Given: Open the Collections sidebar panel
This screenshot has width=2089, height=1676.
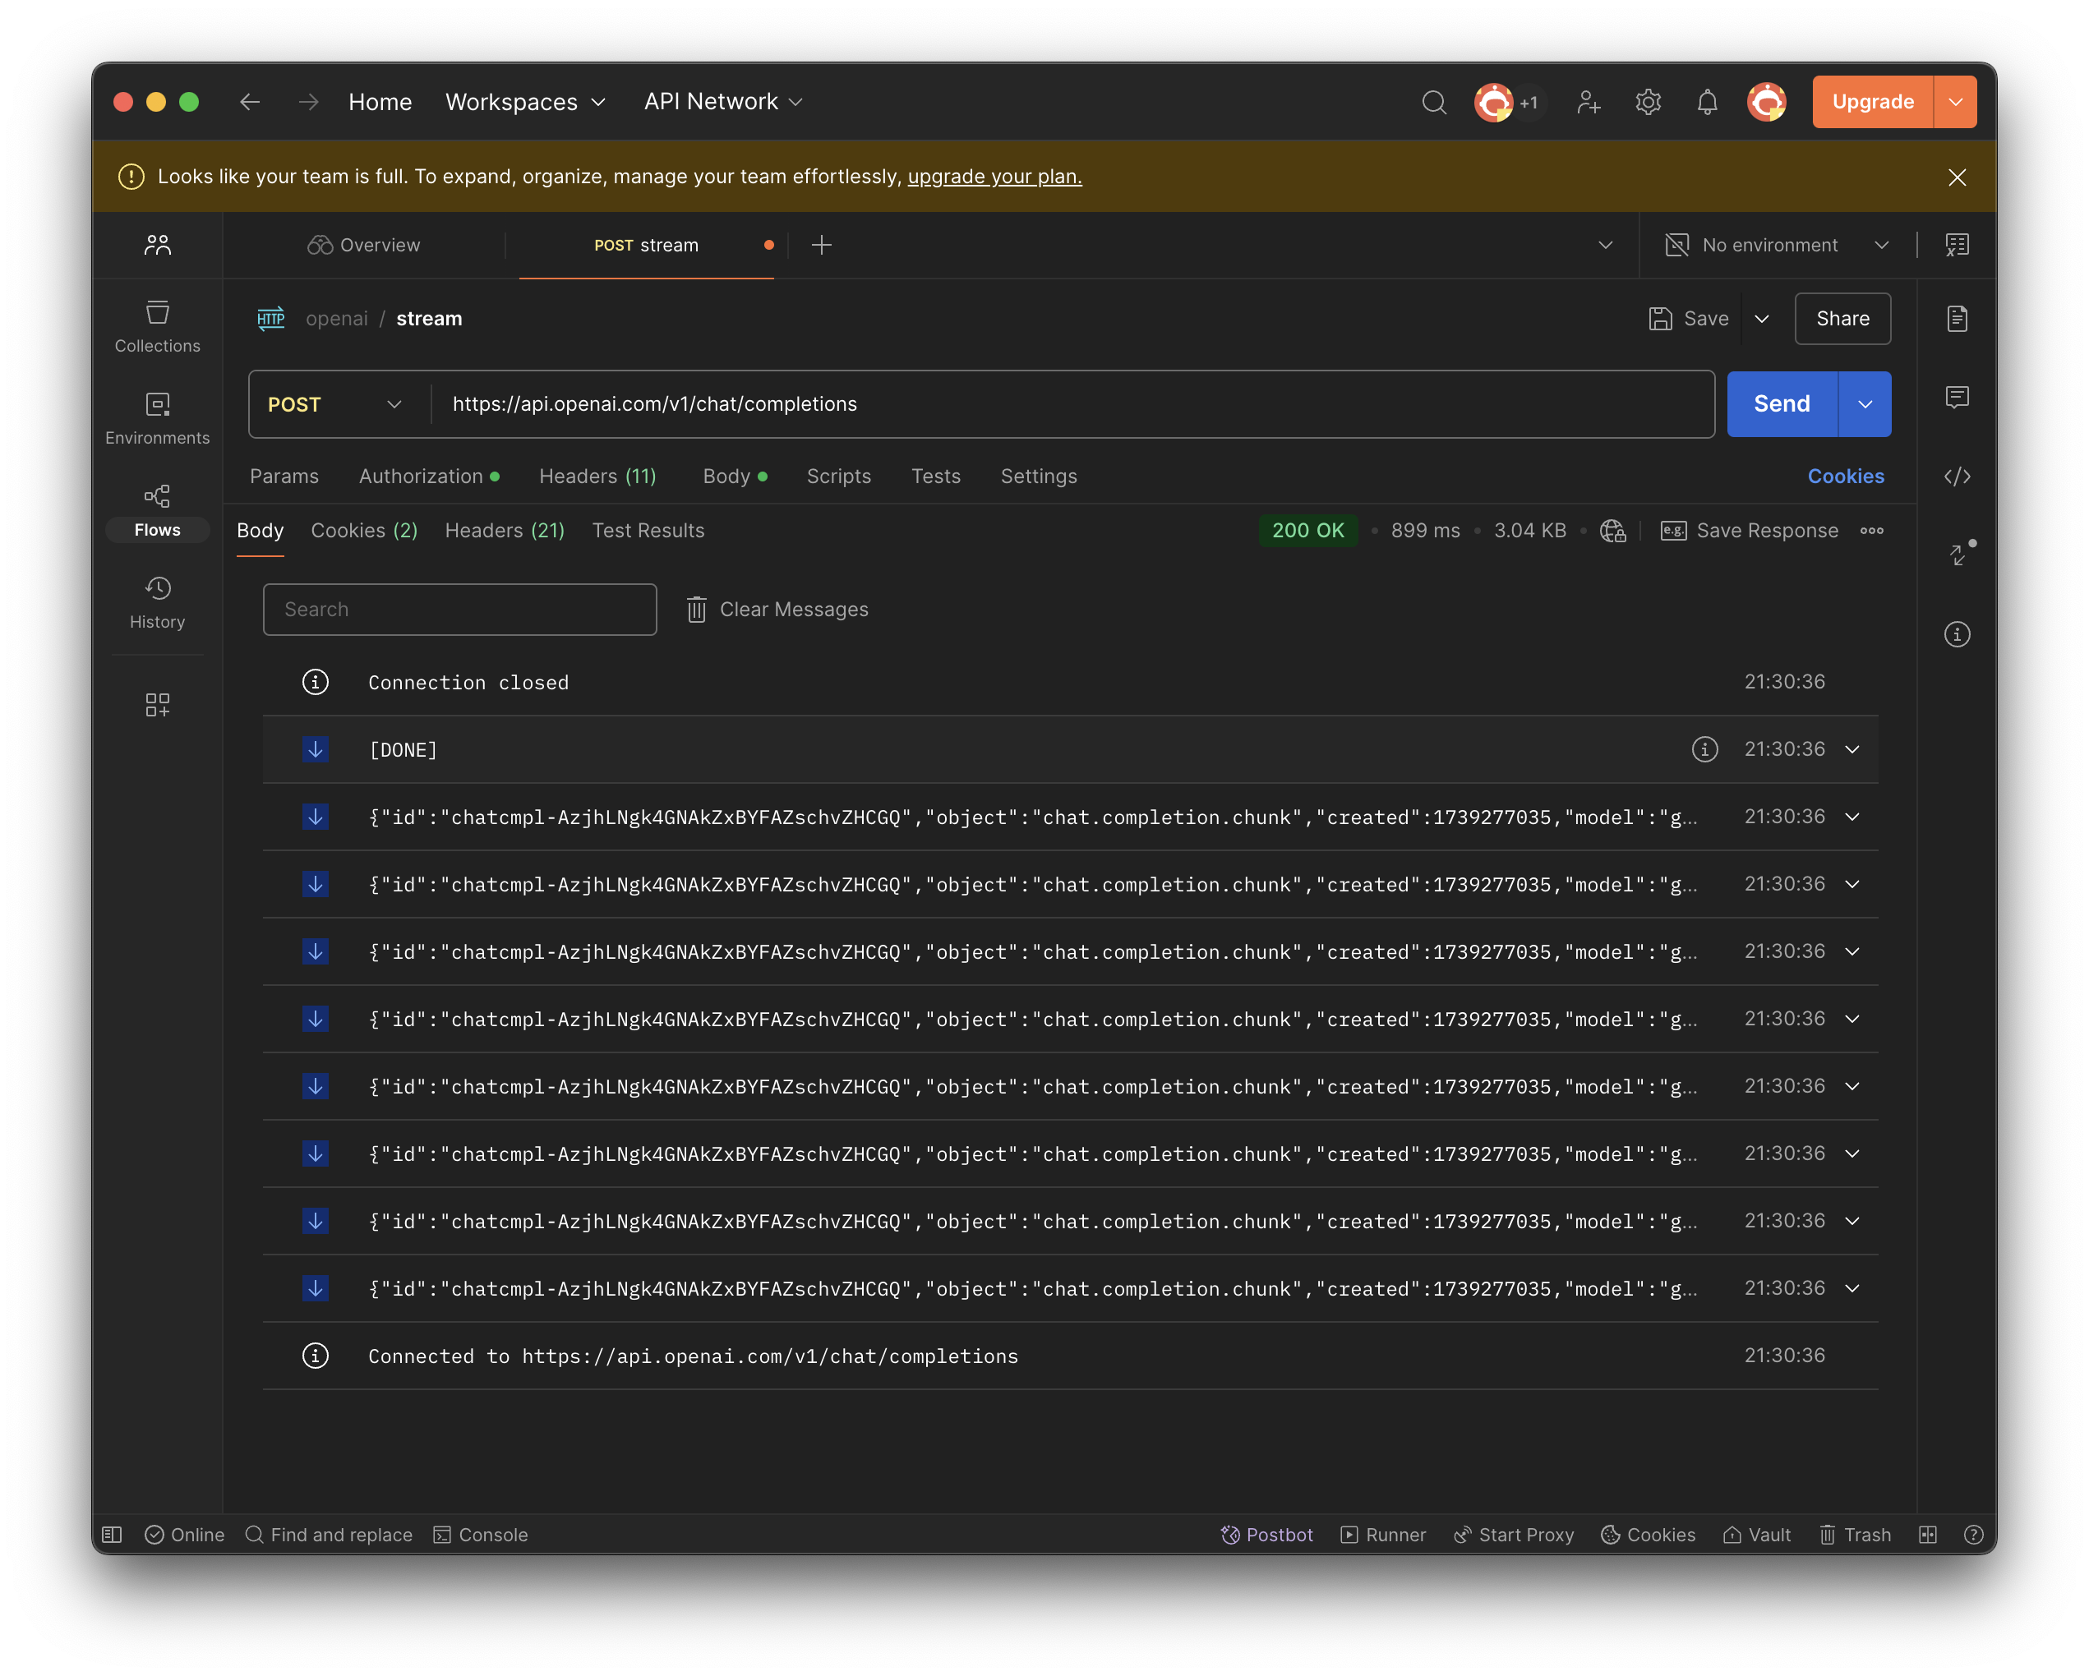Looking at the screenshot, I should [x=157, y=326].
